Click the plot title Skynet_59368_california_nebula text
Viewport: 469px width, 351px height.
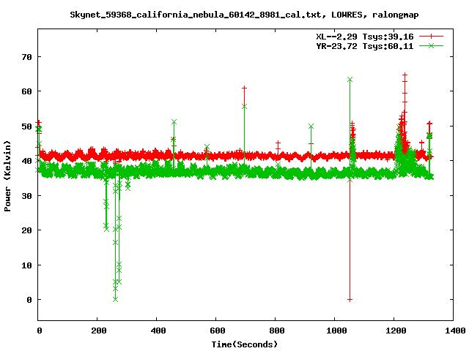(244, 15)
